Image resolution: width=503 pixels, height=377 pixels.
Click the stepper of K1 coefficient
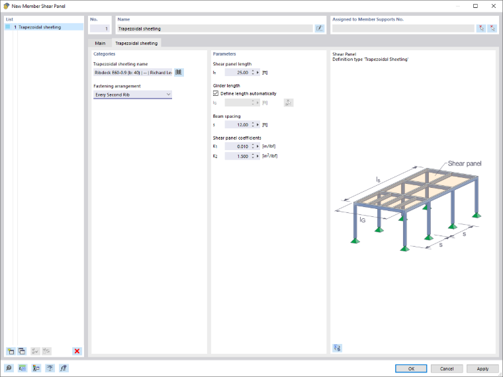[x=253, y=147]
